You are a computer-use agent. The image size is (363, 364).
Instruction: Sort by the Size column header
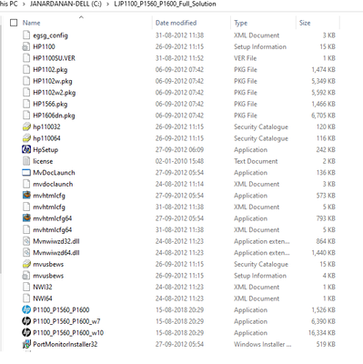click(305, 23)
